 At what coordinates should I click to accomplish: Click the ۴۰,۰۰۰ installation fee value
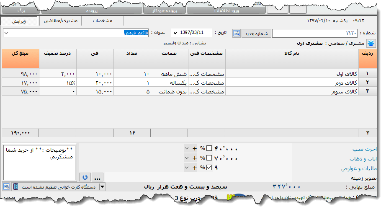(226, 149)
